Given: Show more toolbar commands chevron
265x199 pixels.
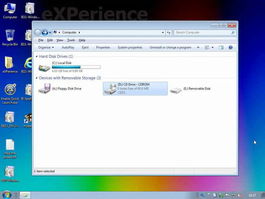Looking at the screenshot, I should (198, 47).
